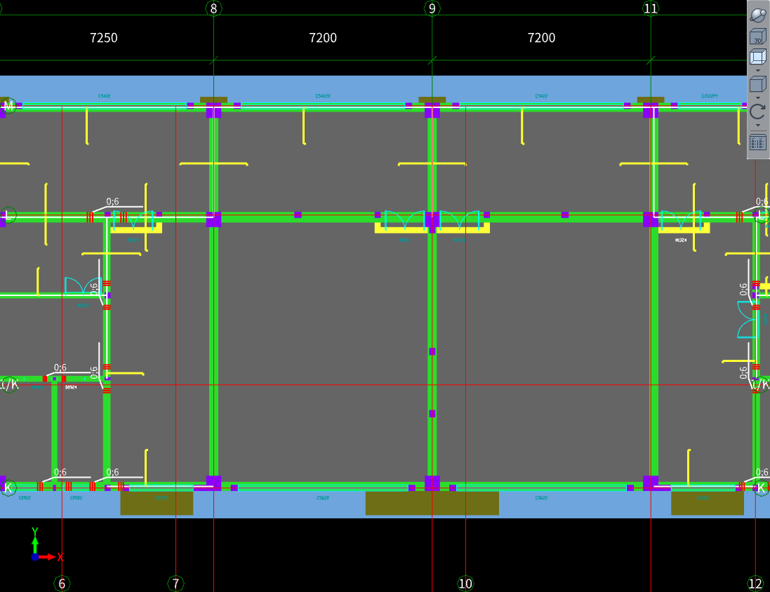Select olive footing at bottom right
This screenshot has width=770, height=592.
[708, 503]
